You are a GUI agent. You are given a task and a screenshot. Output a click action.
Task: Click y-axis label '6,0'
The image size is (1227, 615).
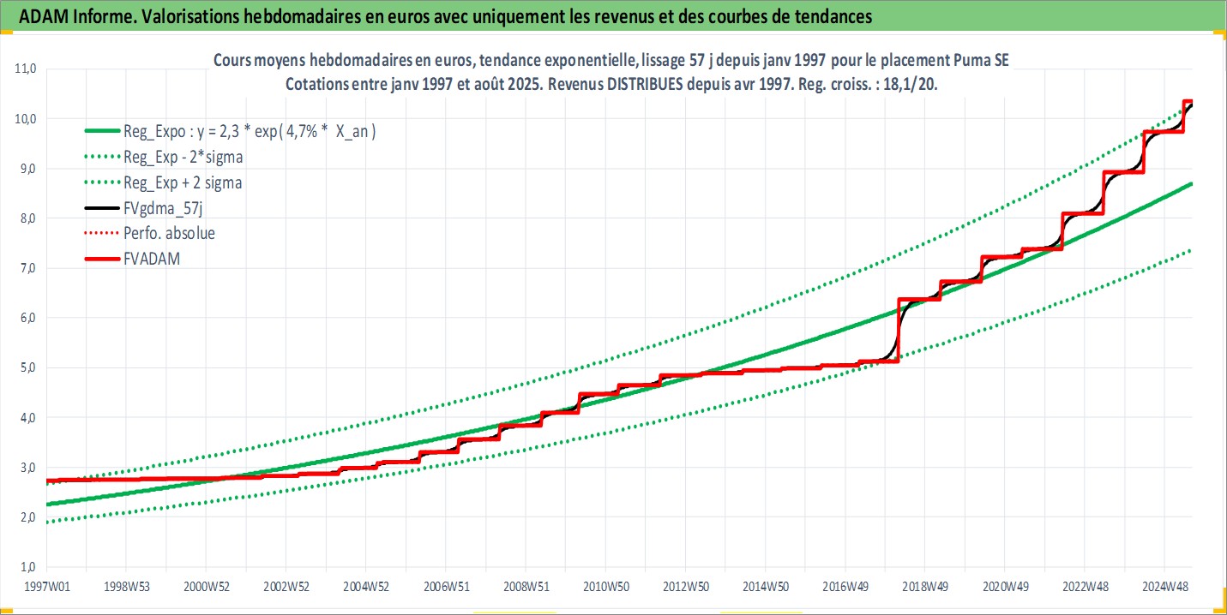(27, 318)
